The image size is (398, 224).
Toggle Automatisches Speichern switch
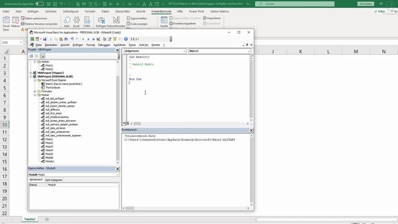pyautogui.click(x=39, y=4)
